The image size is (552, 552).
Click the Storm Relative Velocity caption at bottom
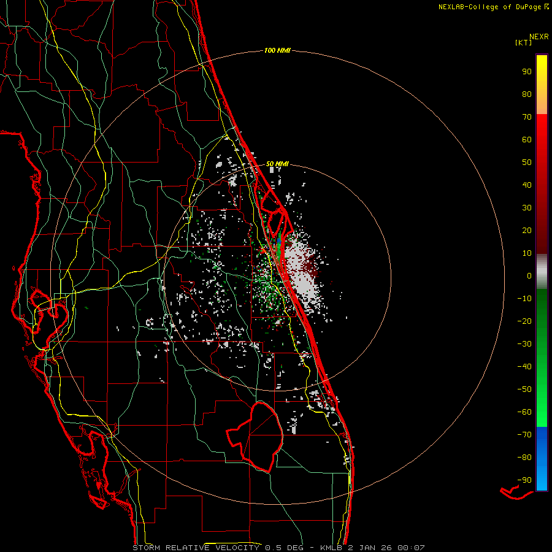click(x=278, y=548)
